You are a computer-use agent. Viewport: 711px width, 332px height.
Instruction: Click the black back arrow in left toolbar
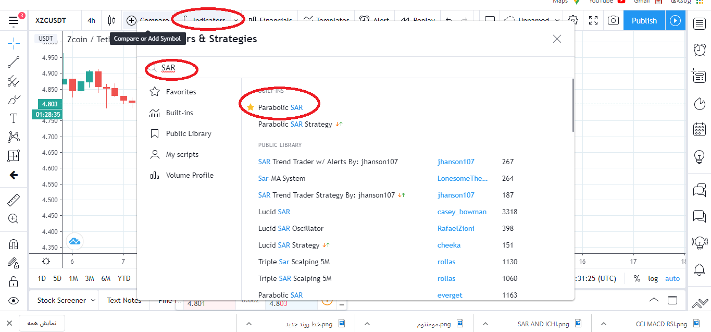click(14, 175)
